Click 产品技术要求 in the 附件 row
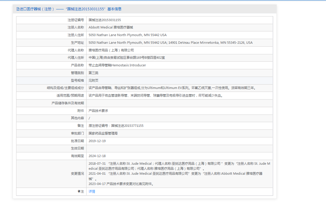The image size is (326, 202). (98, 111)
